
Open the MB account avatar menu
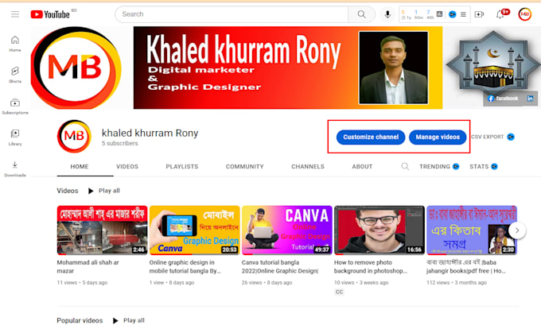pos(525,14)
